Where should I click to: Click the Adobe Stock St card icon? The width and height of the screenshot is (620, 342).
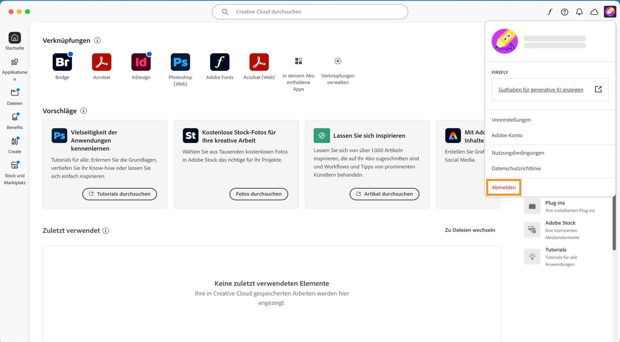tap(191, 135)
